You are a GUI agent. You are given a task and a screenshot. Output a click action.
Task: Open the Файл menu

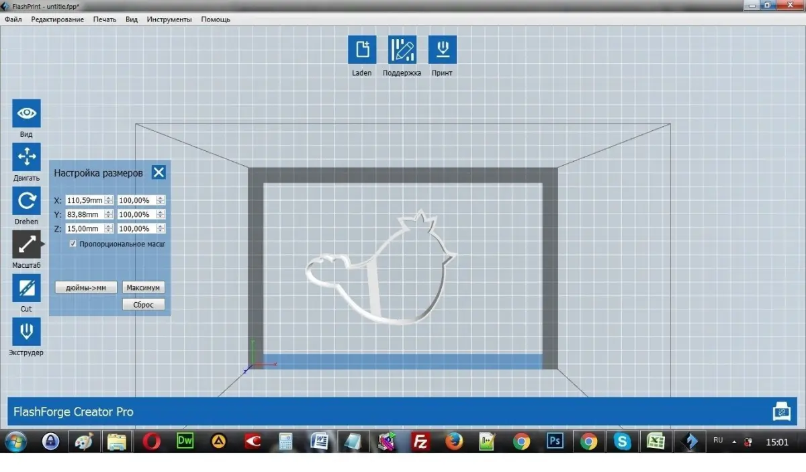[13, 19]
